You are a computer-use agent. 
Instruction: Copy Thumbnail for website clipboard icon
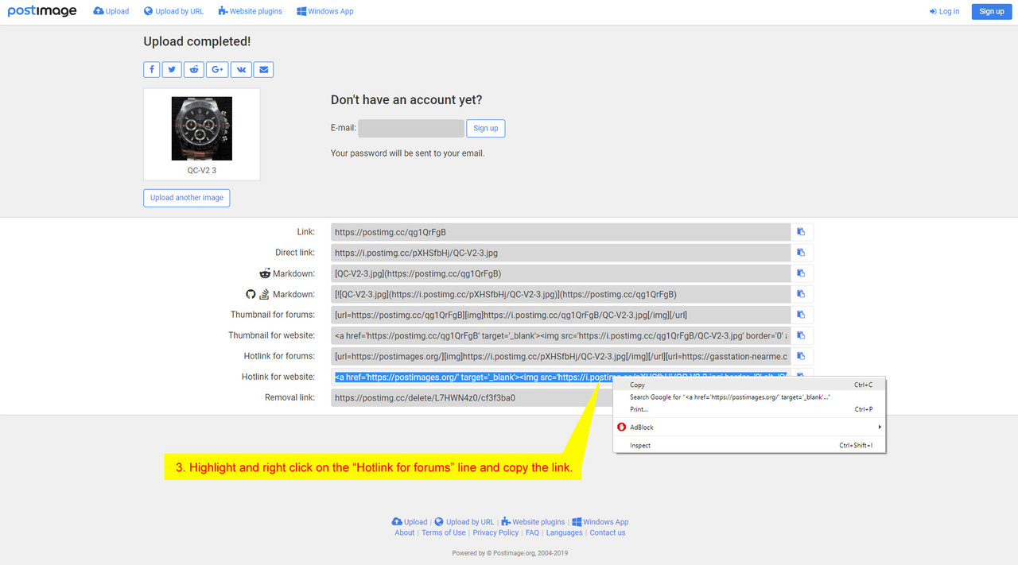(802, 335)
